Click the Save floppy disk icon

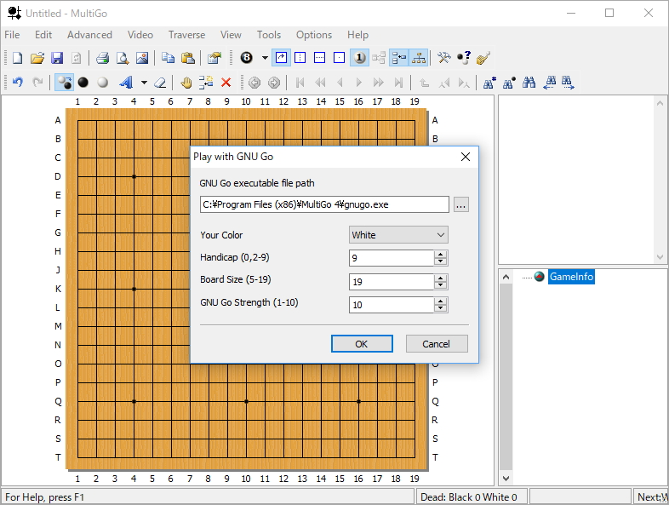coord(57,58)
